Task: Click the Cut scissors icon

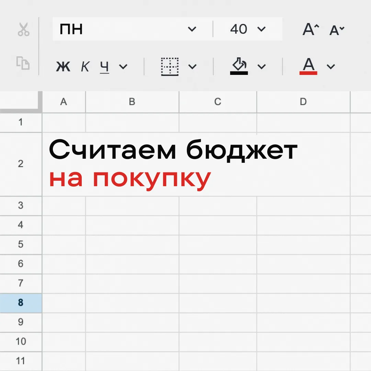Action: [23, 29]
